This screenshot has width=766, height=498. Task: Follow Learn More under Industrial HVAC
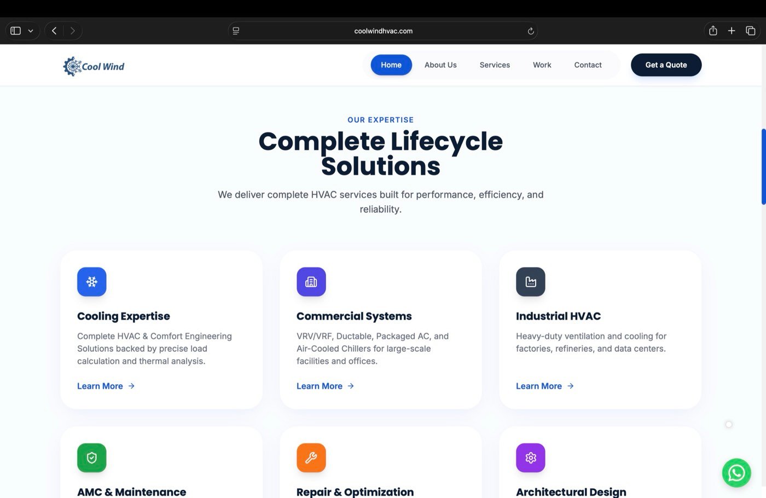(545, 386)
